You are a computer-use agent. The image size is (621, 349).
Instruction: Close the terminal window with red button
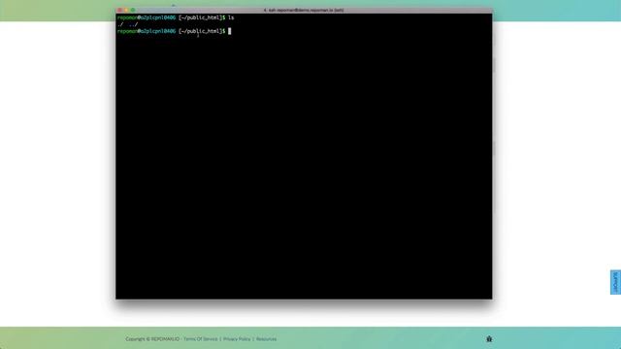pos(120,10)
